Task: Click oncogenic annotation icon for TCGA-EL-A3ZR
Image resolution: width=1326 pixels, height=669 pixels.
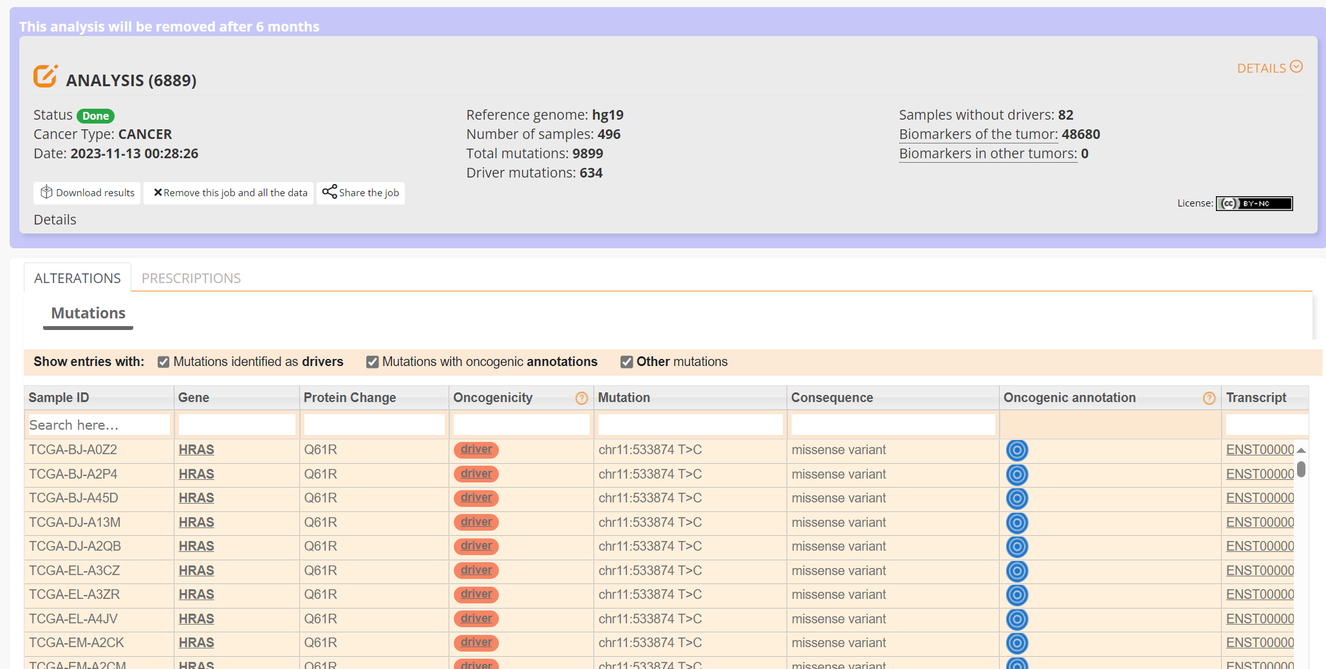Action: (1017, 595)
